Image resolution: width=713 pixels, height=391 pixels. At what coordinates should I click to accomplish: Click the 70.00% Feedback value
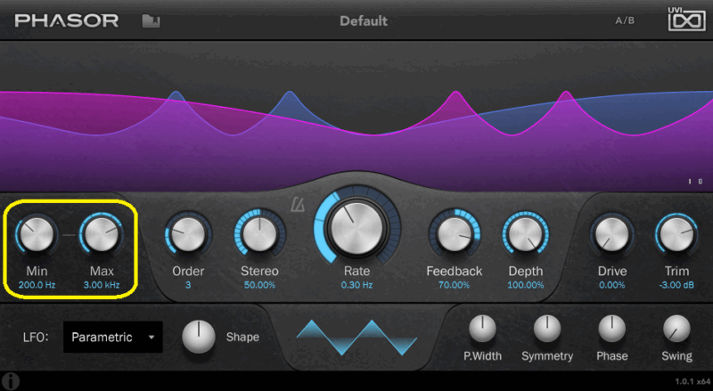click(454, 286)
